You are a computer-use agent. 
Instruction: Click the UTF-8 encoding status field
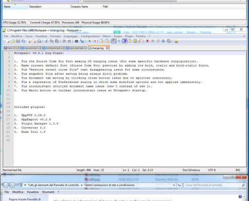pyautogui.click(x=212, y=170)
